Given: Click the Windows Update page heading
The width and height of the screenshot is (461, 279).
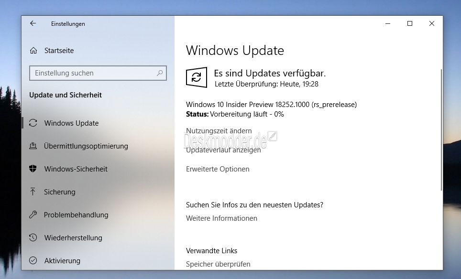Looking at the screenshot, I should [235, 51].
